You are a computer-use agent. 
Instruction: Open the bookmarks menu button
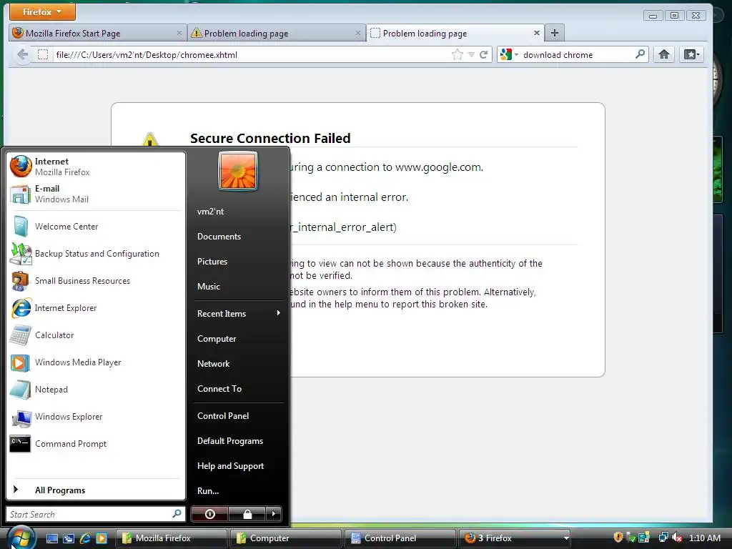[692, 54]
